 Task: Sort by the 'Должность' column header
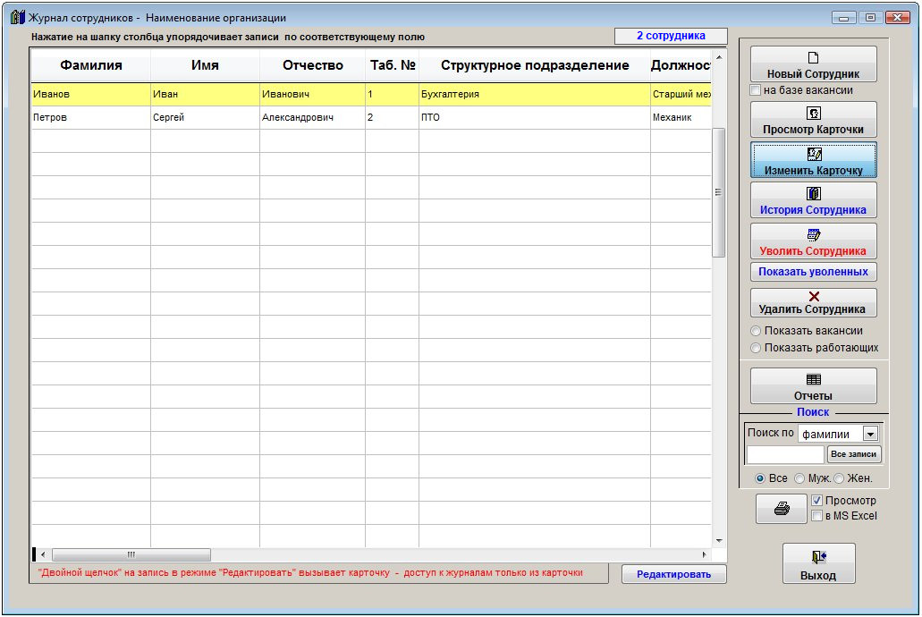[681, 65]
